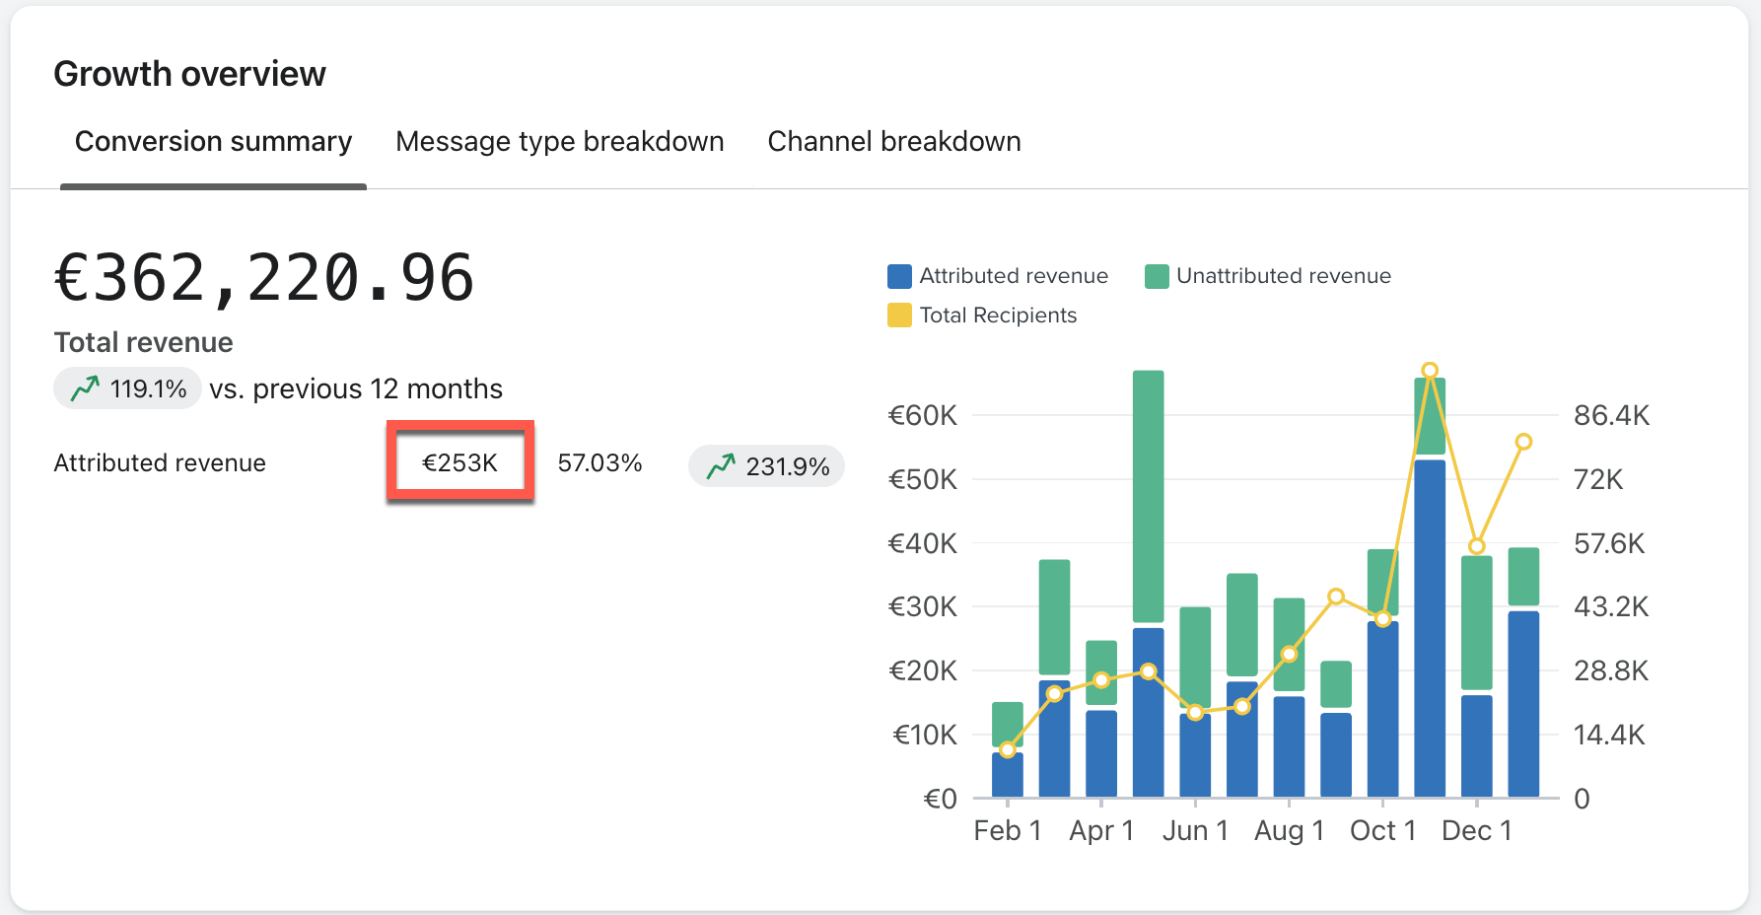Select the Conversion summary tab
This screenshot has height=915, width=1761.
(x=213, y=142)
